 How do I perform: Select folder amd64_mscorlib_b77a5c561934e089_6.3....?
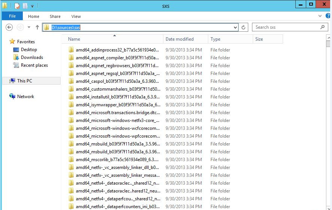pyautogui.click(x=117, y=159)
